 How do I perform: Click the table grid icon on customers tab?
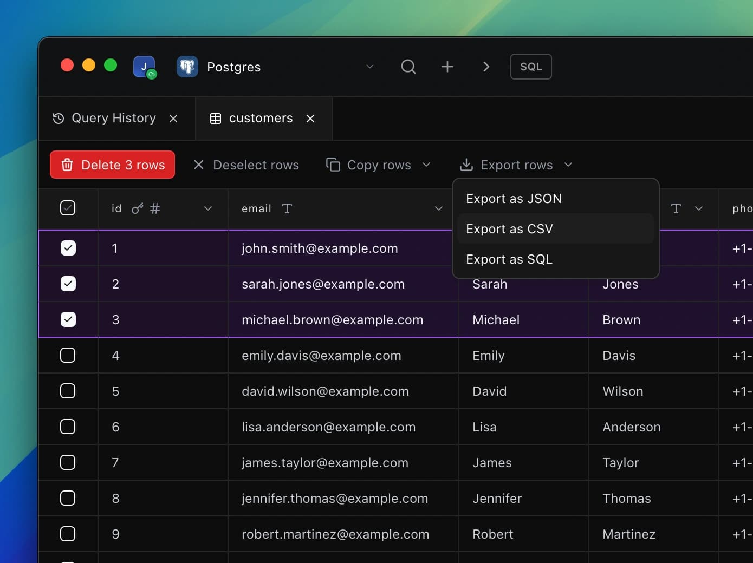[x=216, y=119]
